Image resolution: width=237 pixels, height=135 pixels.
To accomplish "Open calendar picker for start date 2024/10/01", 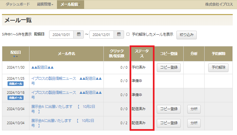I will coord(79,34).
